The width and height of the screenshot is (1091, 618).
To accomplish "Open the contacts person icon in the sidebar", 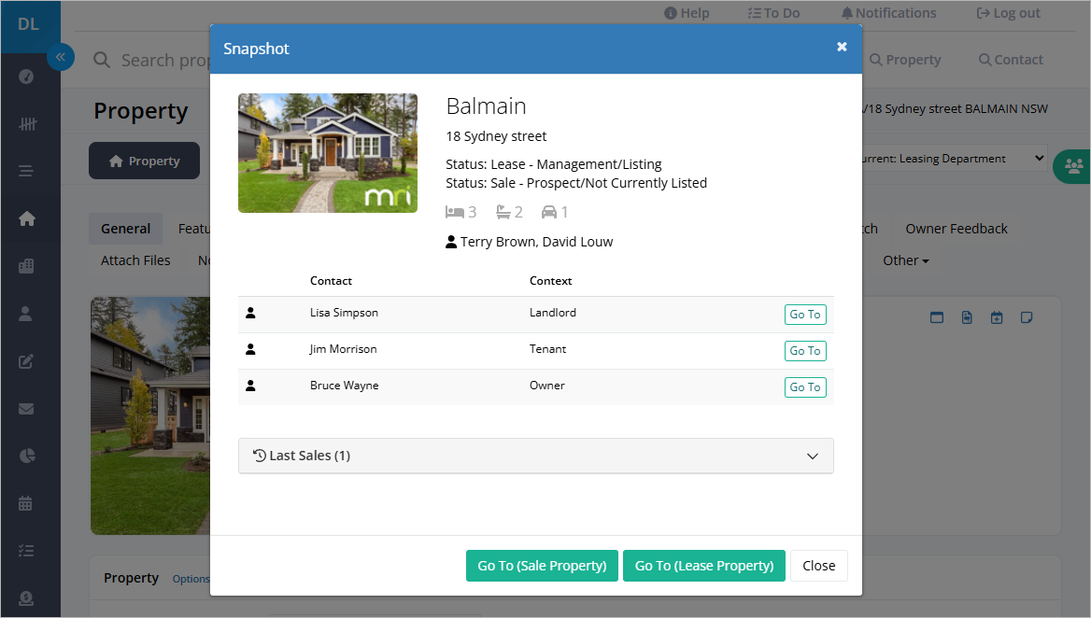I will pos(25,314).
